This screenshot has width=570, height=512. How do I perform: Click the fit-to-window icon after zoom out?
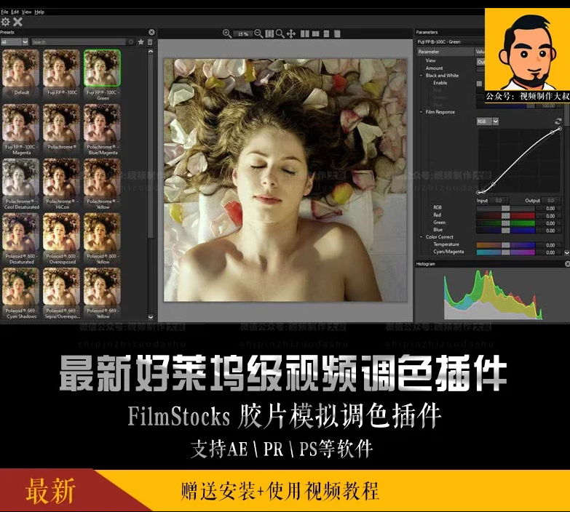(269, 33)
